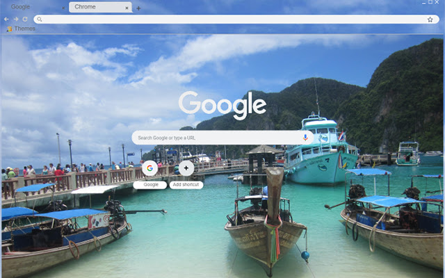Open a new tab with plus button
This screenshot has height=278, width=445.
[138, 8]
